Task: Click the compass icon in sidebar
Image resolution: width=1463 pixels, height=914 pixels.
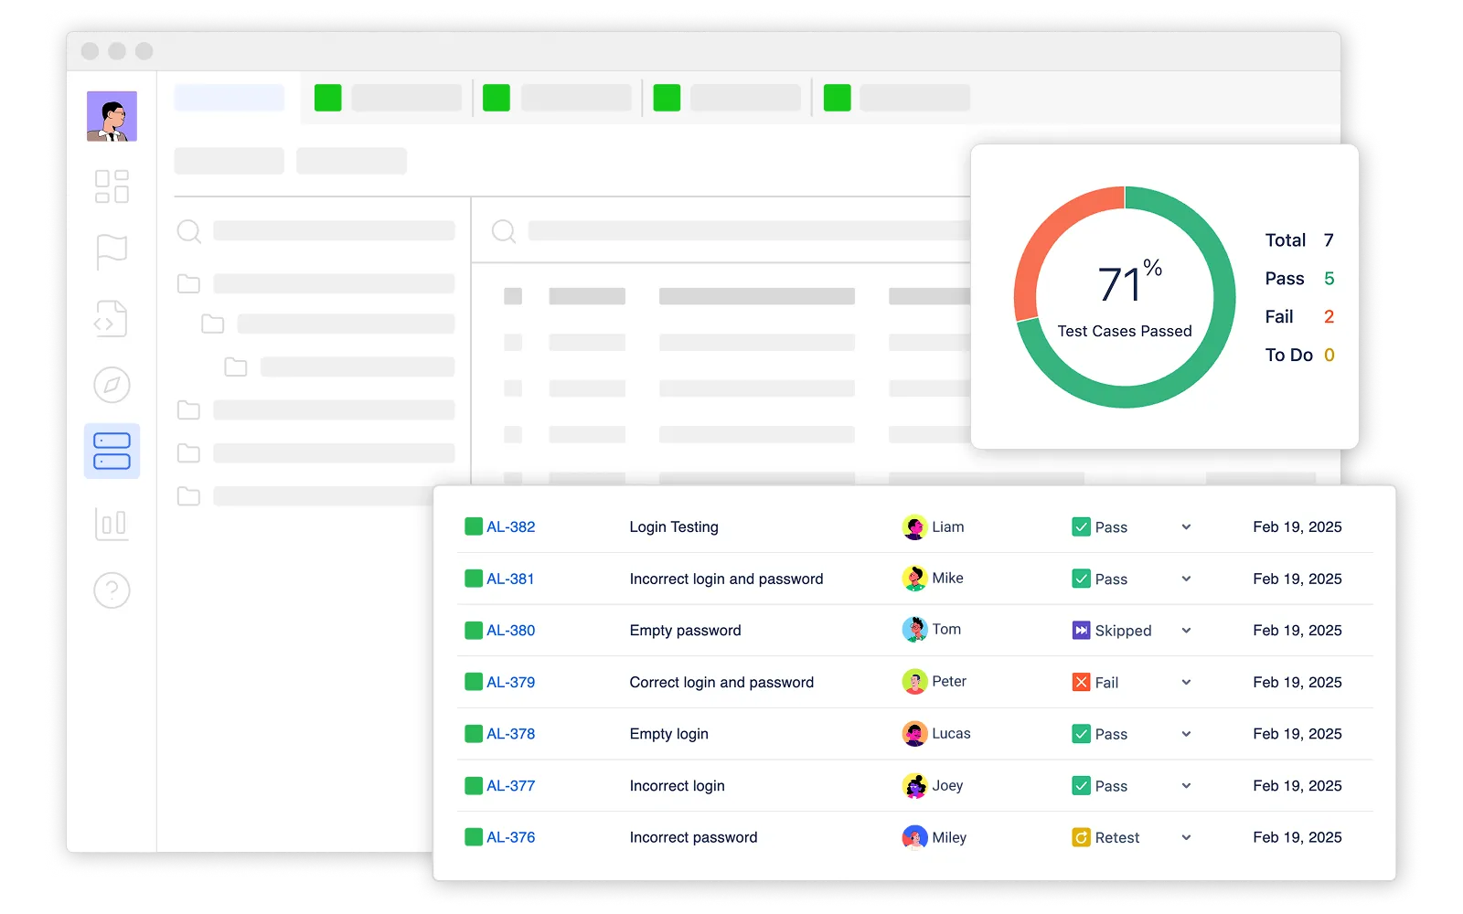Action: coord(112,385)
